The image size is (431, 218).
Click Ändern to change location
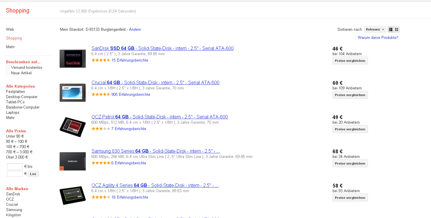click(135, 29)
